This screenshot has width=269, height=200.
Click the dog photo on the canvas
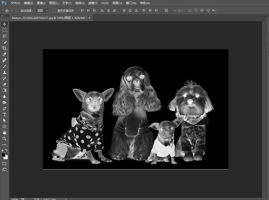click(x=136, y=109)
